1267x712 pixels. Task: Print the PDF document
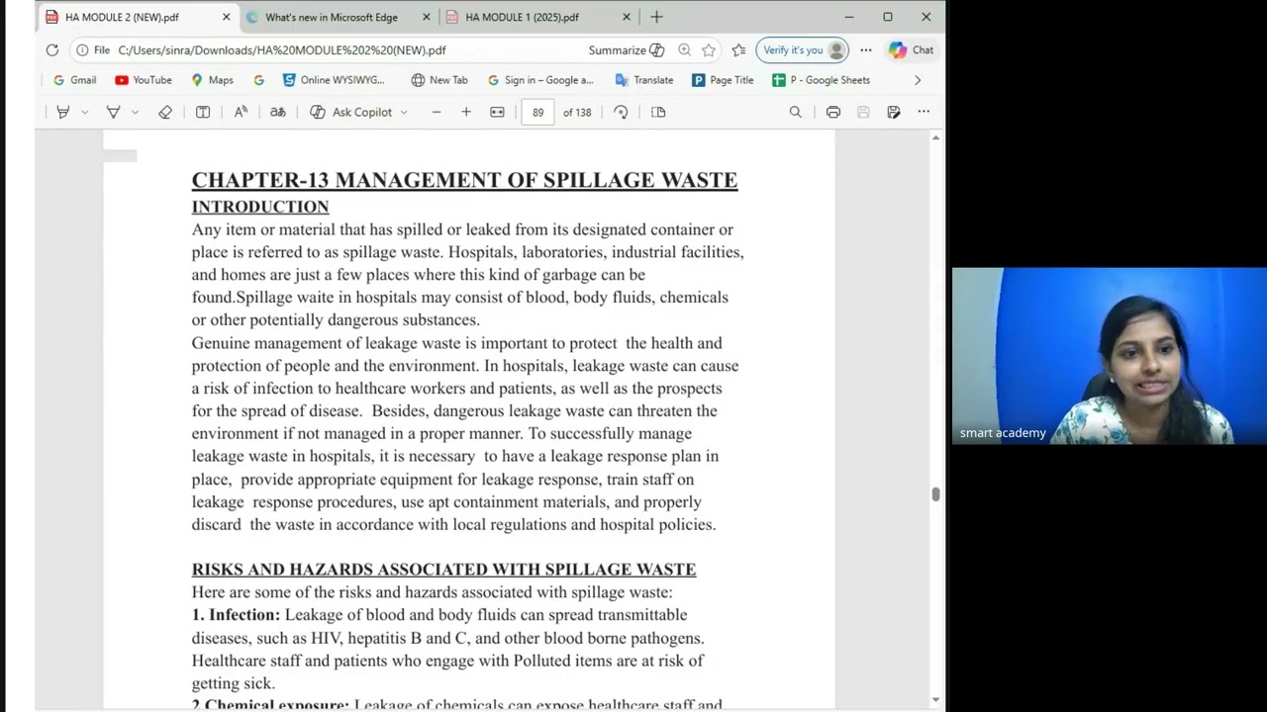833,112
